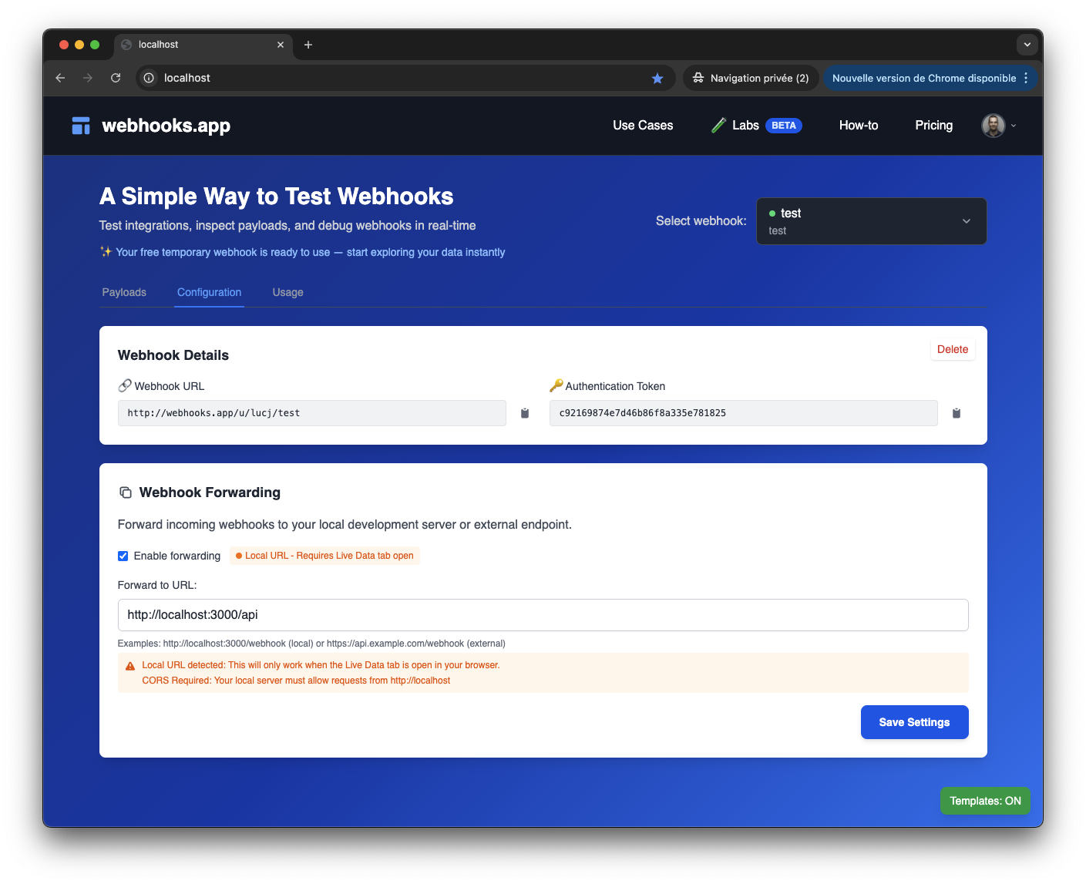The height and width of the screenshot is (884, 1086).
Task: Click the Save Settings button
Action: 914,722
